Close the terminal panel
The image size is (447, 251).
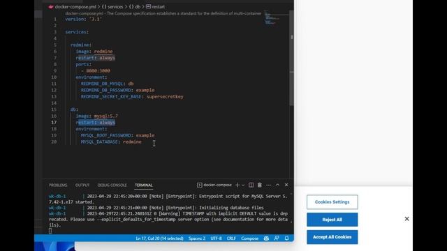point(286,185)
